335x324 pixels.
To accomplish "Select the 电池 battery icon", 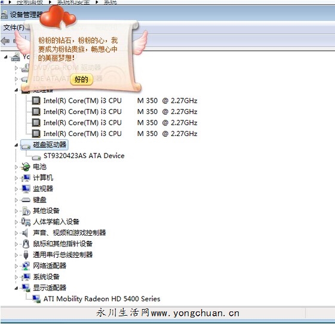I will (26, 167).
